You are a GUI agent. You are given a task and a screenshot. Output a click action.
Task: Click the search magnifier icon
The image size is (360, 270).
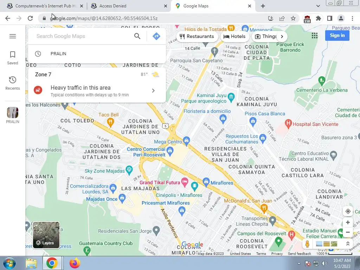point(137,36)
